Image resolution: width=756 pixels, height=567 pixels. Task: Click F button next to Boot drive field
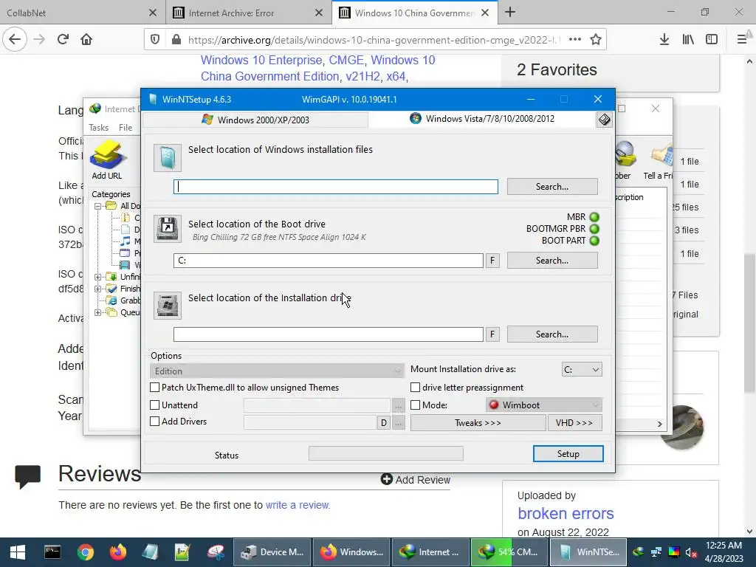pos(492,261)
